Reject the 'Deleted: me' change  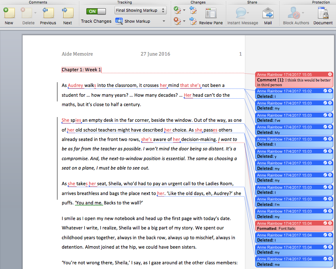click(x=330, y=259)
